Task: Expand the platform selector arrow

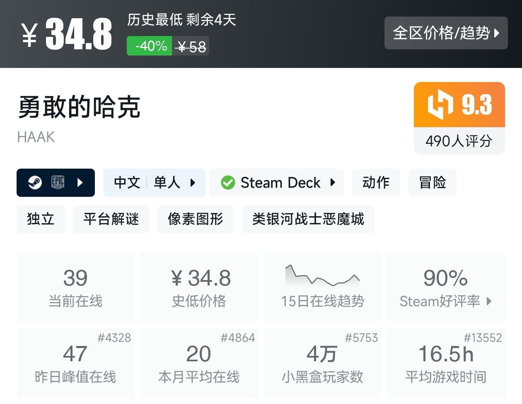Action: (80, 182)
